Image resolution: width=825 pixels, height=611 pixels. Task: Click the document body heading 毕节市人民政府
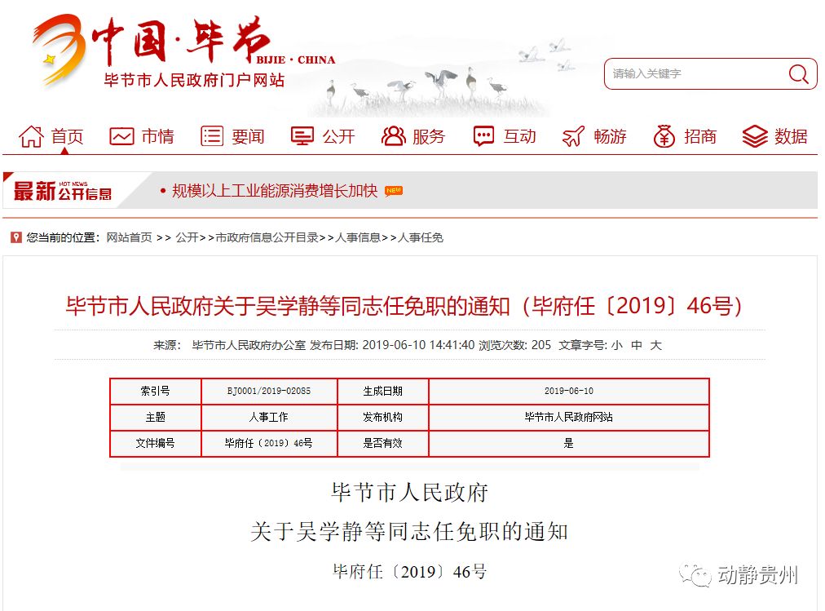[410, 493]
